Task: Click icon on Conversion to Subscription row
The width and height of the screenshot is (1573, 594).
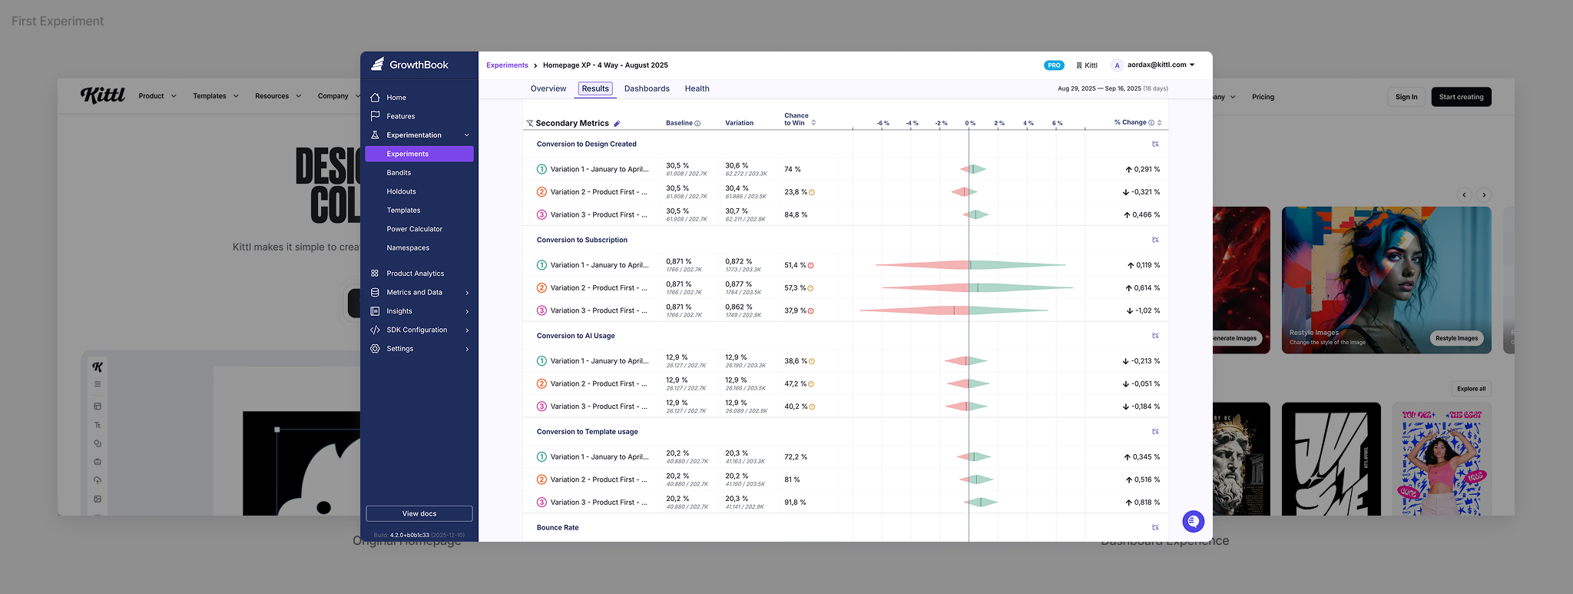Action: coord(1155,240)
